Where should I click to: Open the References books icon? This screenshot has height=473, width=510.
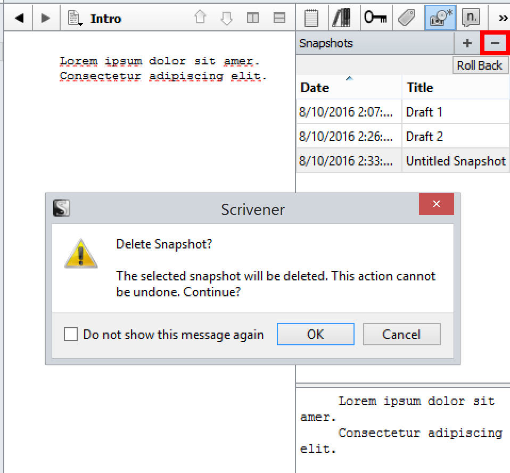point(341,18)
